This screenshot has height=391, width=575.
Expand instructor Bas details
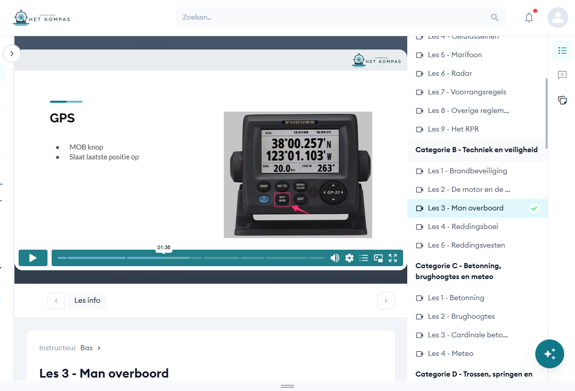(x=99, y=348)
